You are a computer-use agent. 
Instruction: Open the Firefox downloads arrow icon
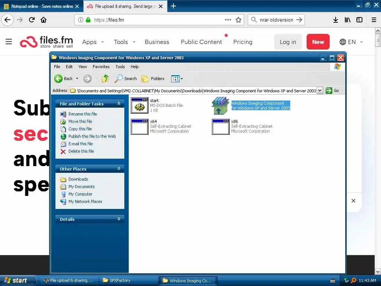click(336, 20)
